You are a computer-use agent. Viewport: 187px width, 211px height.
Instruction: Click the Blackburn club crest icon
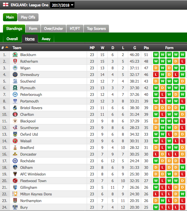pyautogui.click(x=15, y=55)
